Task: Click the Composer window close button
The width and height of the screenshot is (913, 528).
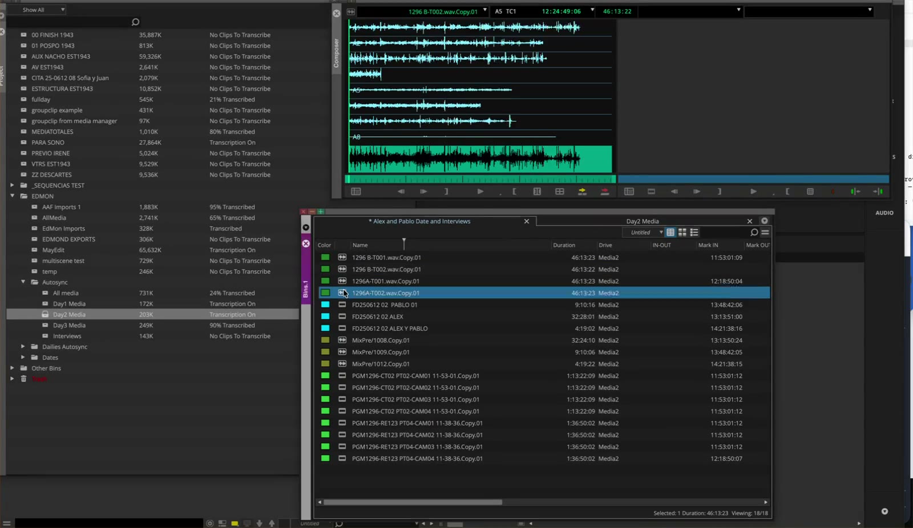Action: [337, 13]
